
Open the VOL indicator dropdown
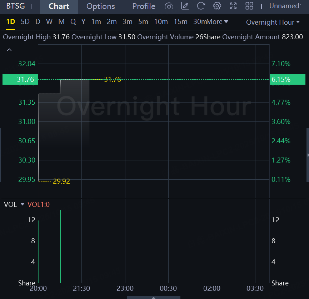23,204
